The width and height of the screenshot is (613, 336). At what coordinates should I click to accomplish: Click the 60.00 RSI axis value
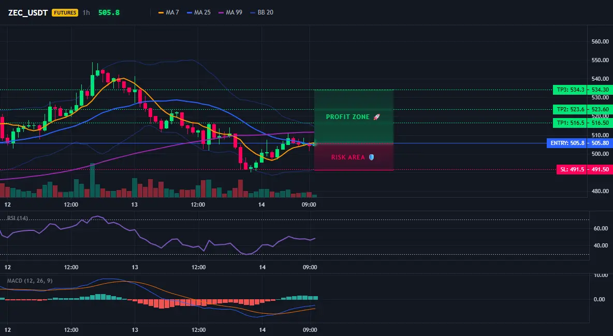click(x=601, y=228)
